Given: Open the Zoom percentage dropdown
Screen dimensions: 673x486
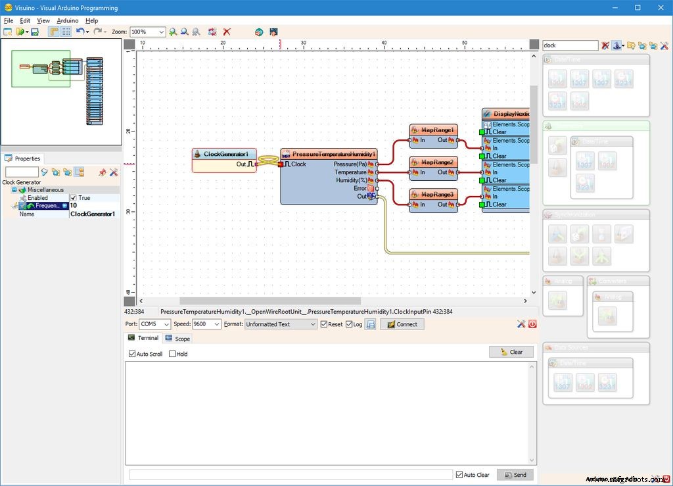Looking at the screenshot, I should 161,32.
